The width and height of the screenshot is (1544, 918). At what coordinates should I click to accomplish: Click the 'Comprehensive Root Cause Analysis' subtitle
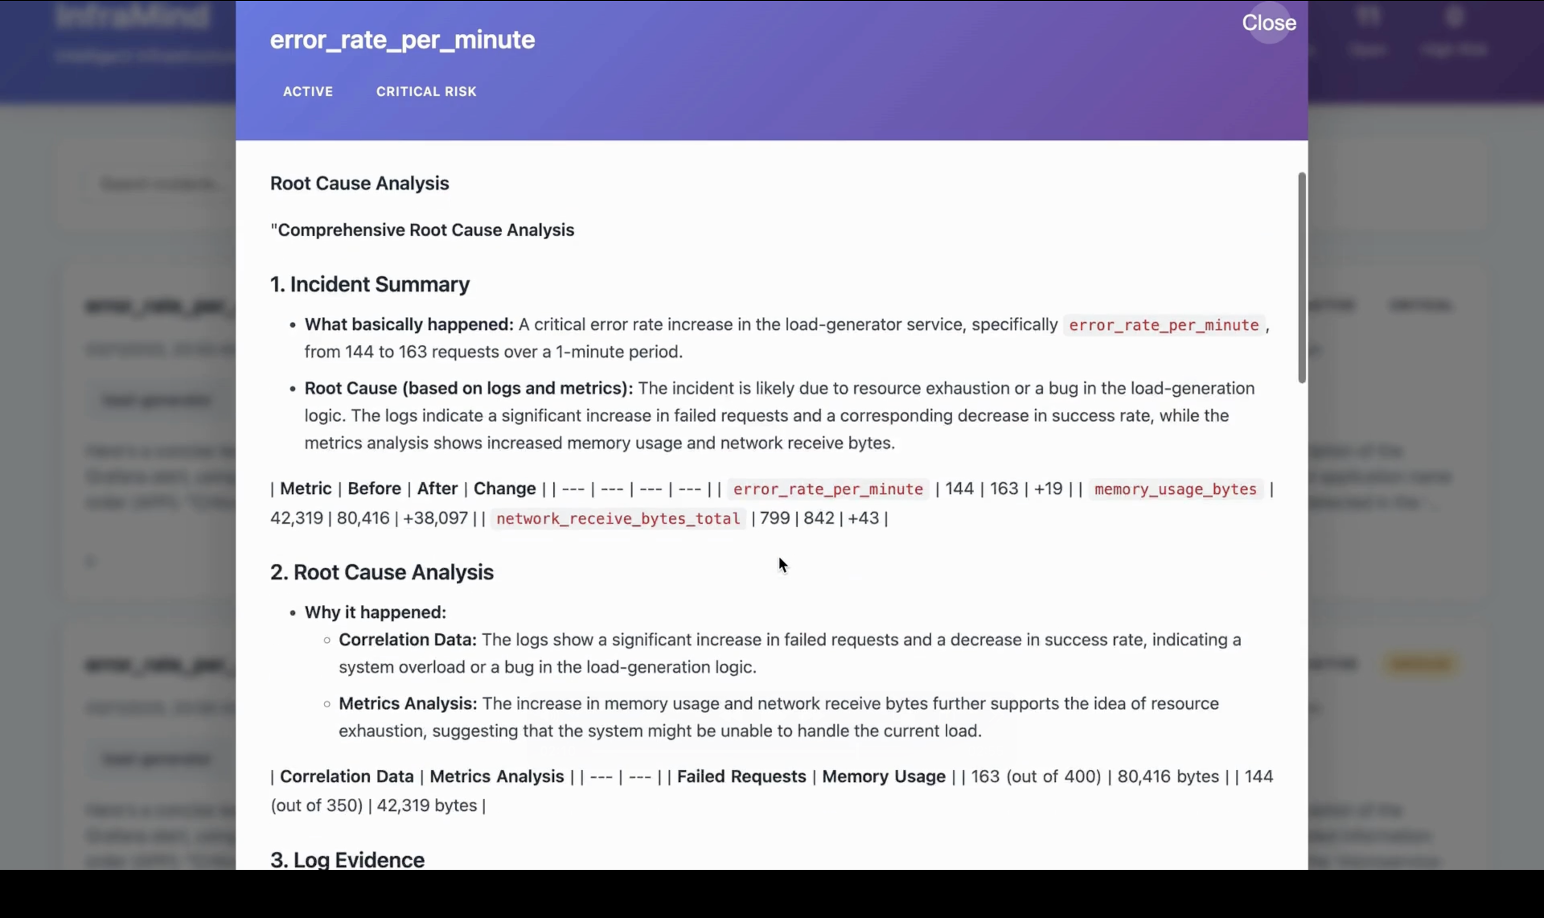coord(426,230)
